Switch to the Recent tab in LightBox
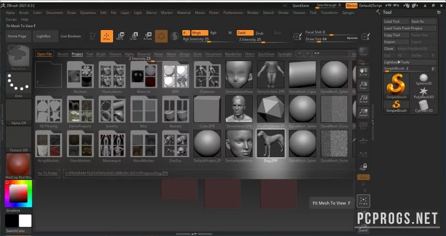The image size is (446, 236). [x=63, y=54]
